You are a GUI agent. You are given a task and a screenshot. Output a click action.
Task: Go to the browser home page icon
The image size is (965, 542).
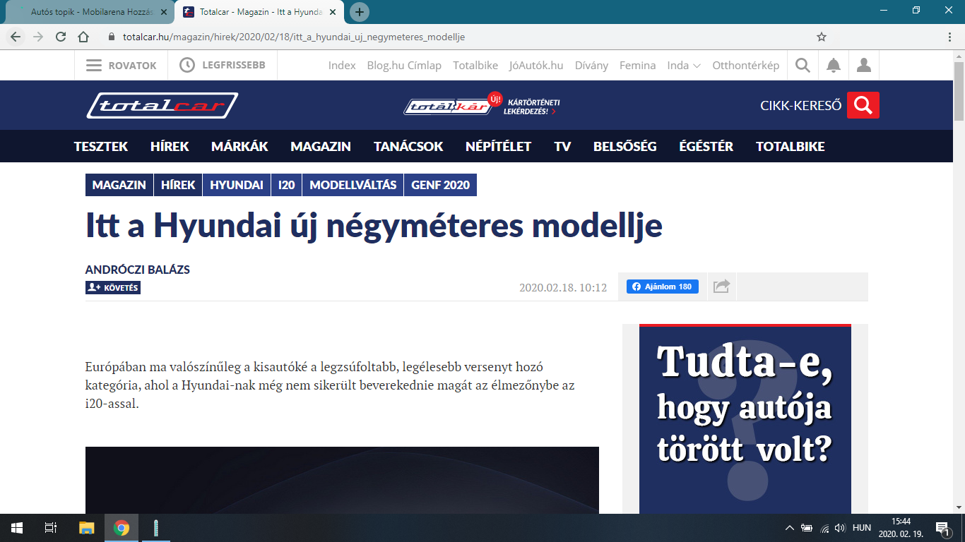tap(83, 37)
